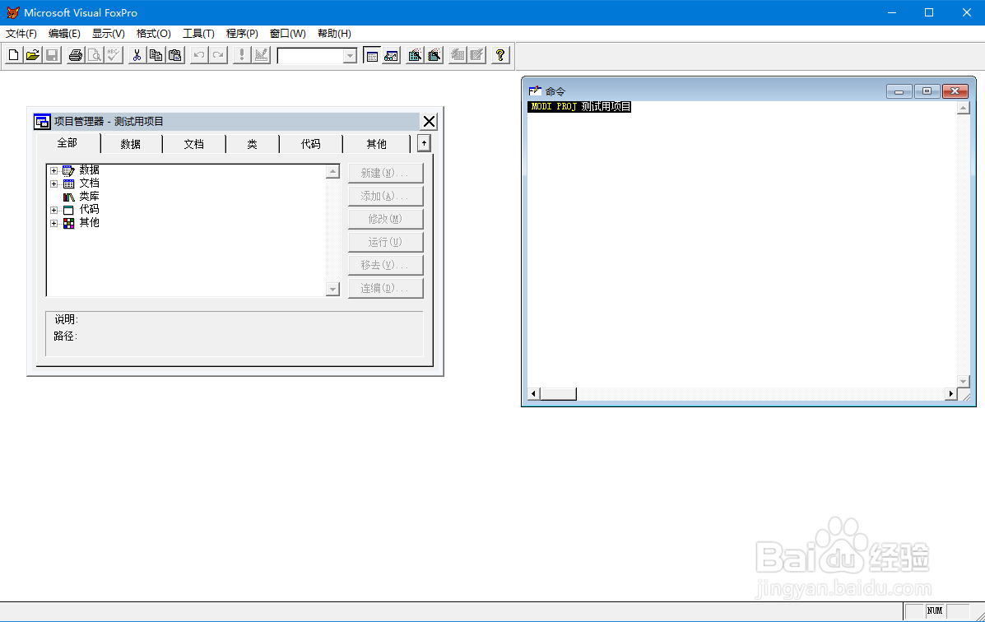Switch to the 代码 tab

pyautogui.click(x=310, y=144)
